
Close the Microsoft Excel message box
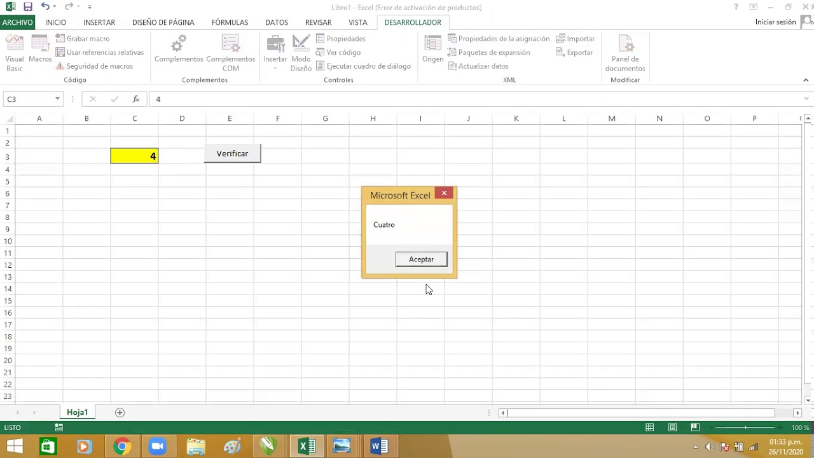click(x=444, y=193)
